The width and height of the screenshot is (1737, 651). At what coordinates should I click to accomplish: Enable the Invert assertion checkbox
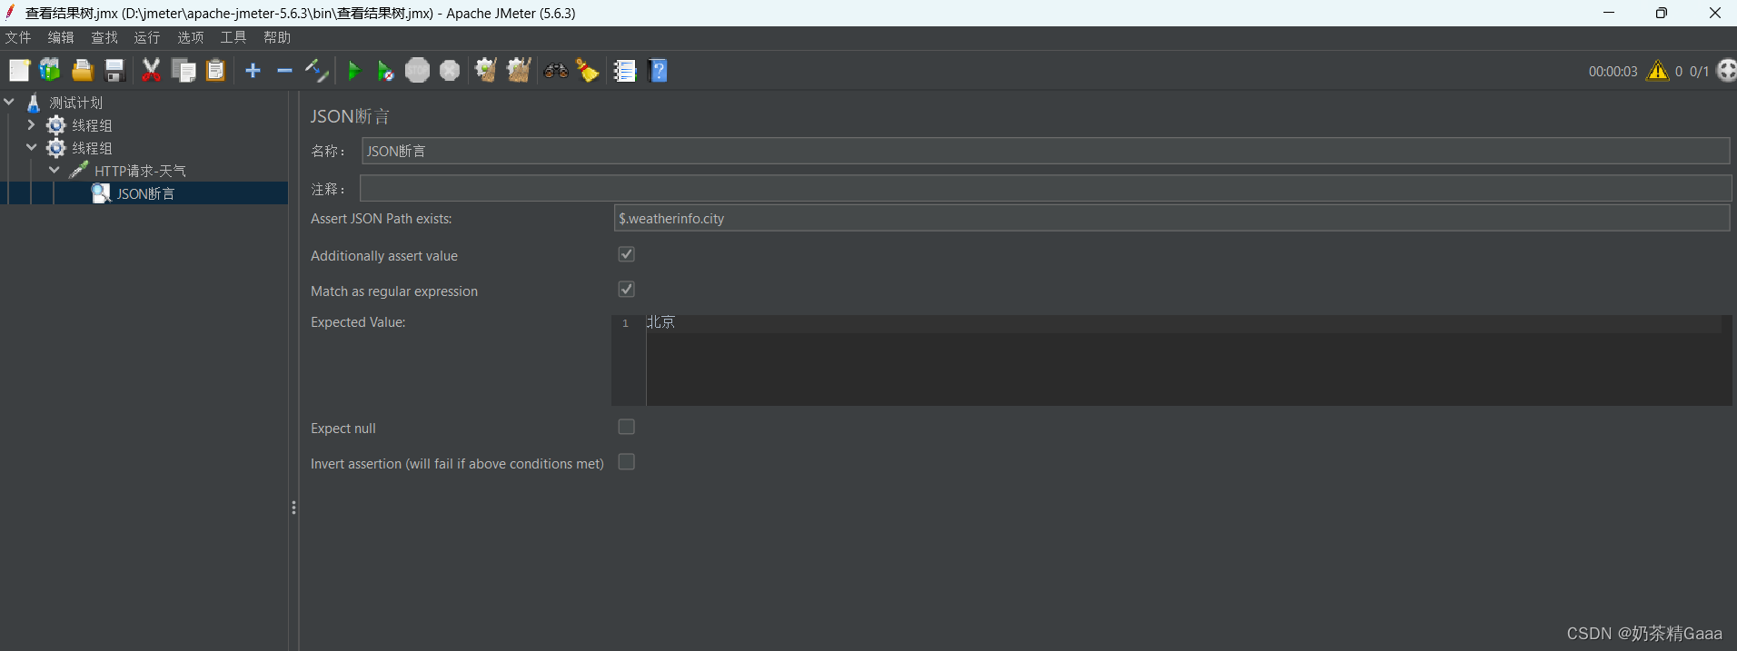point(627,462)
